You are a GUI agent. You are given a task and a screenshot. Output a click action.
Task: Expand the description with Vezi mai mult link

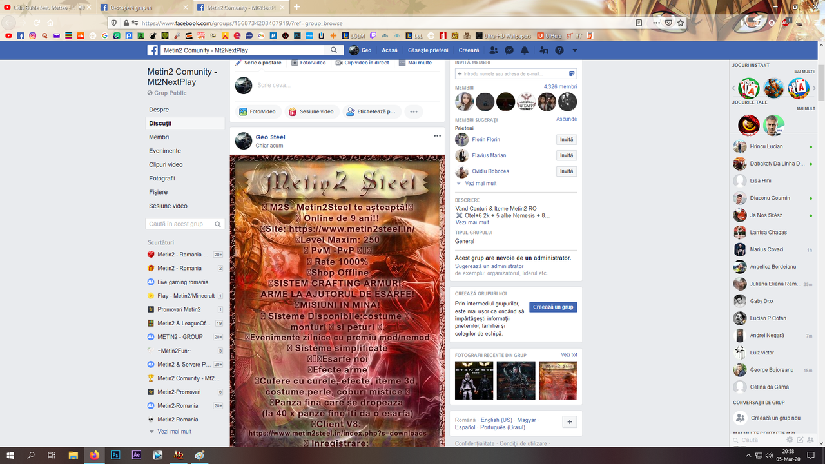point(472,222)
